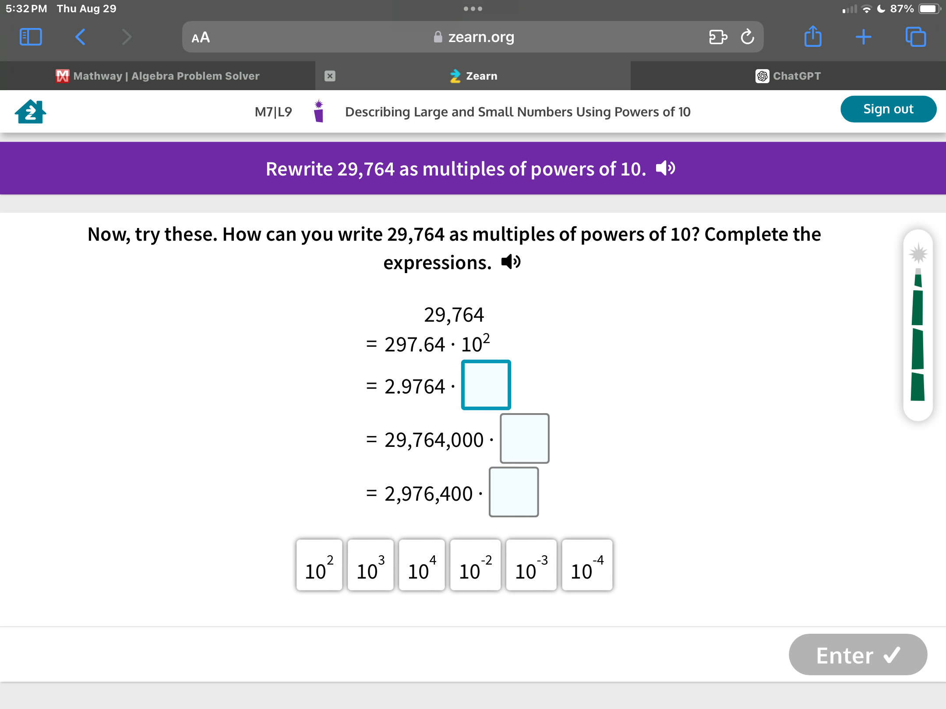The height and width of the screenshot is (709, 946).
Task: Select the blank after 29,764,000
Action: 525,438
